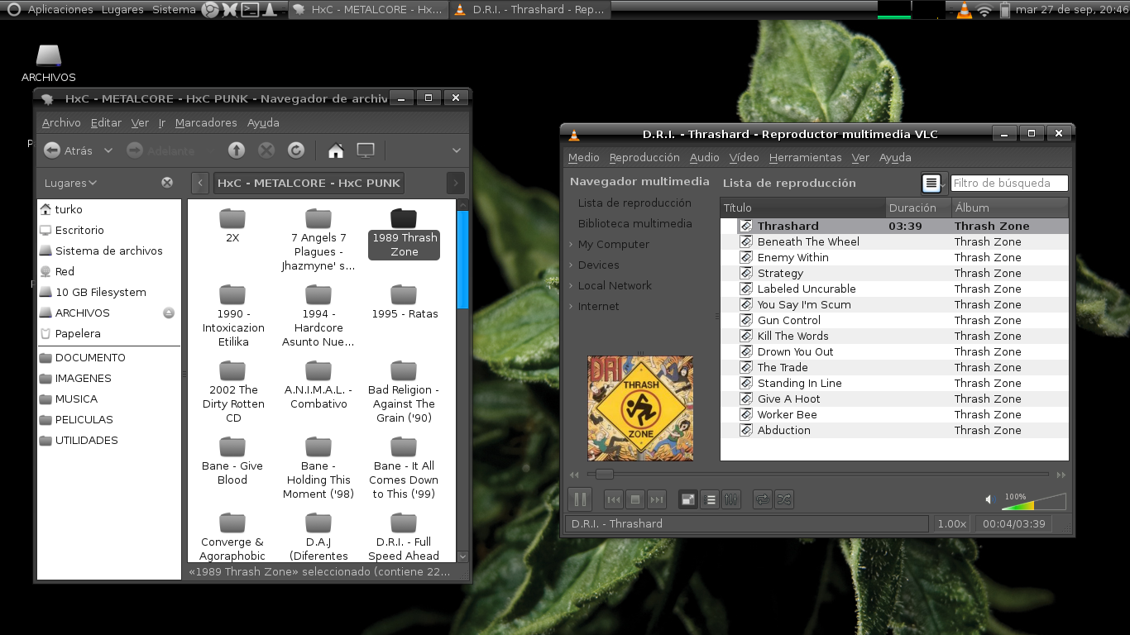The image size is (1130, 635).
Task: Go up to parent folder icon
Action: [x=237, y=150]
